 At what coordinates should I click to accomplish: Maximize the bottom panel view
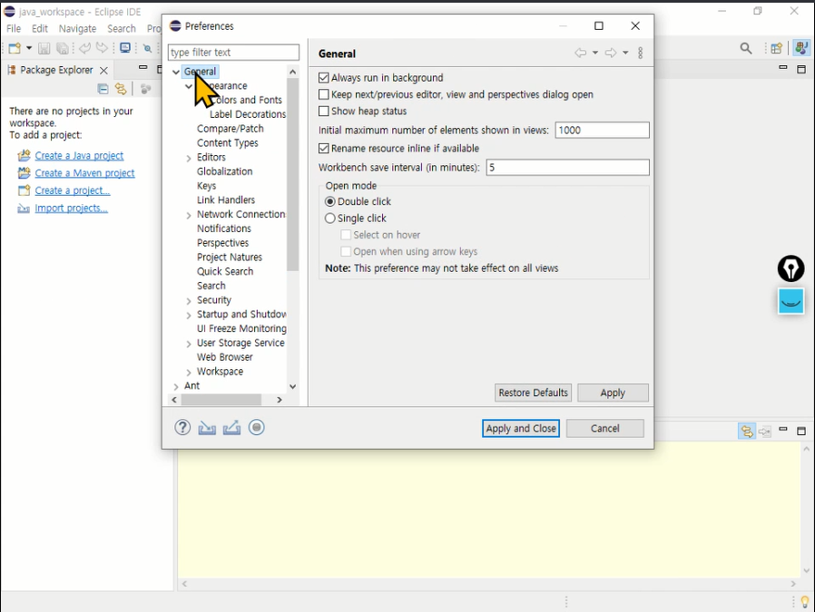point(801,431)
